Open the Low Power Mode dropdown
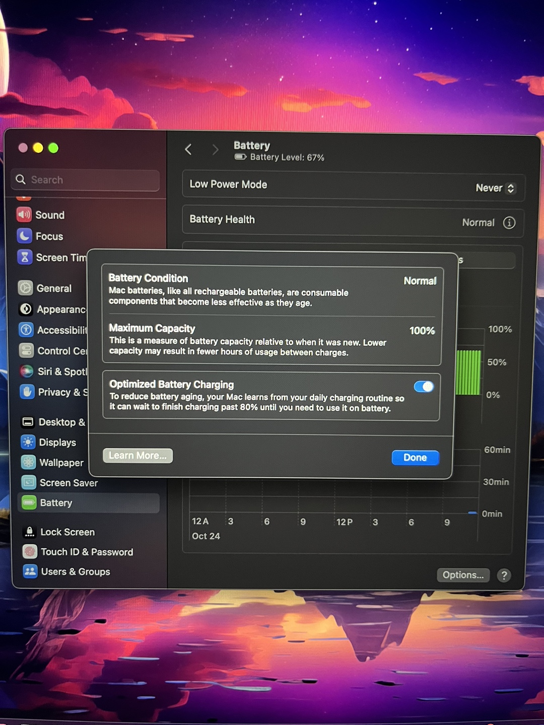This screenshot has width=544, height=725. coord(496,188)
